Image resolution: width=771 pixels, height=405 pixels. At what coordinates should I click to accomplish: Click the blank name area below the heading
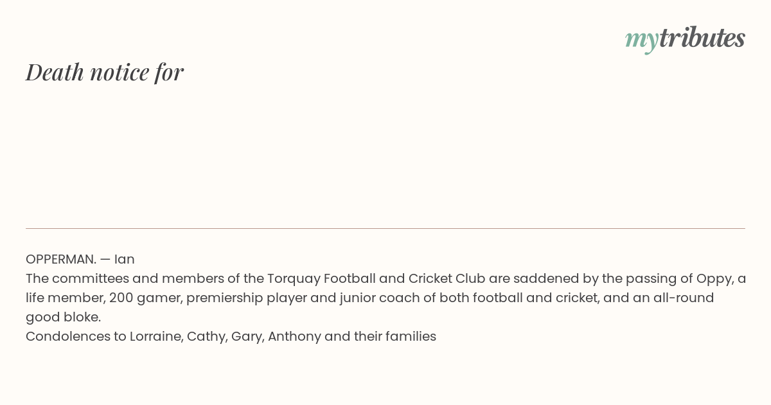[385, 154]
